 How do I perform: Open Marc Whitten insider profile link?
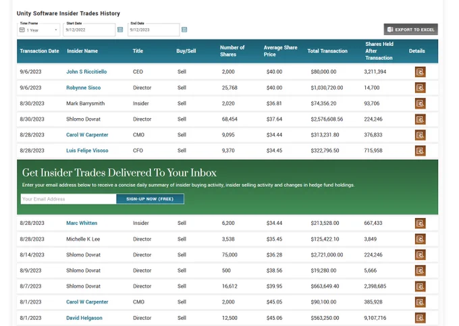pos(82,223)
